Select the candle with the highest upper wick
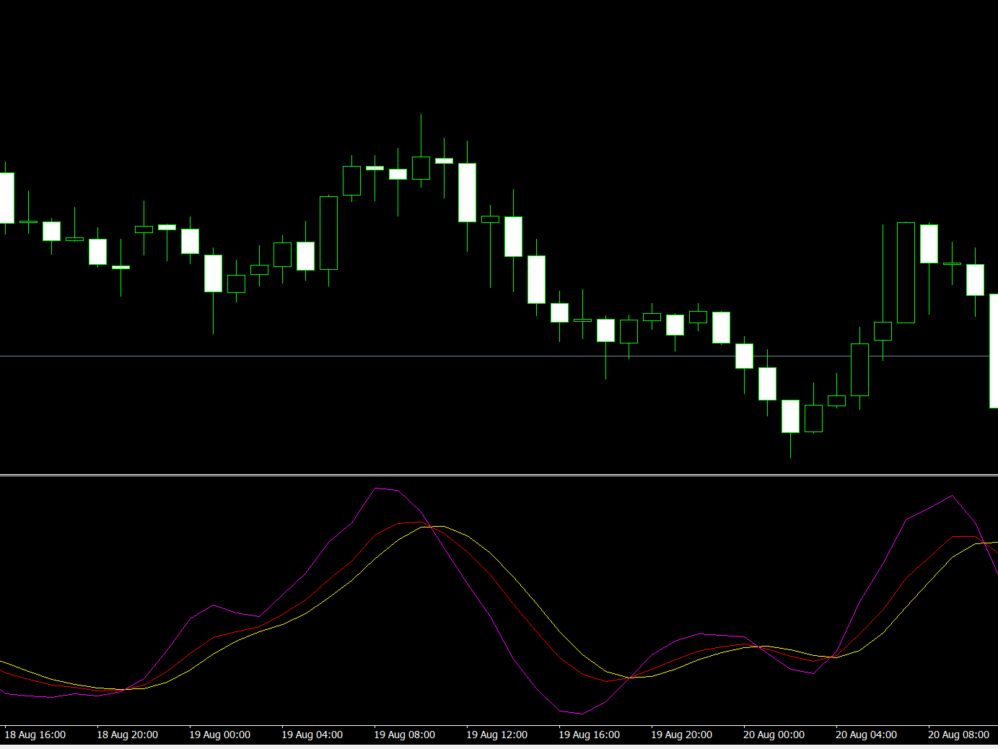 click(421, 167)
